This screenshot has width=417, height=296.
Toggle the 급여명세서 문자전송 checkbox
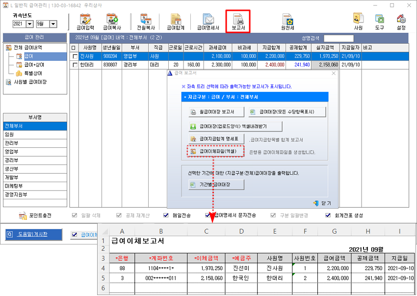pos(208,215)
